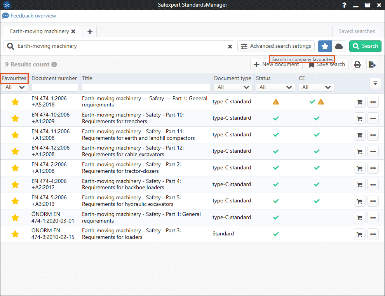Open Advanced search settings
Viewport: 385px width, 296px height.
point(276,46)
